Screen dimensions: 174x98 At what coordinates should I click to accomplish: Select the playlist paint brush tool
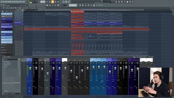(x=8, y=8)
